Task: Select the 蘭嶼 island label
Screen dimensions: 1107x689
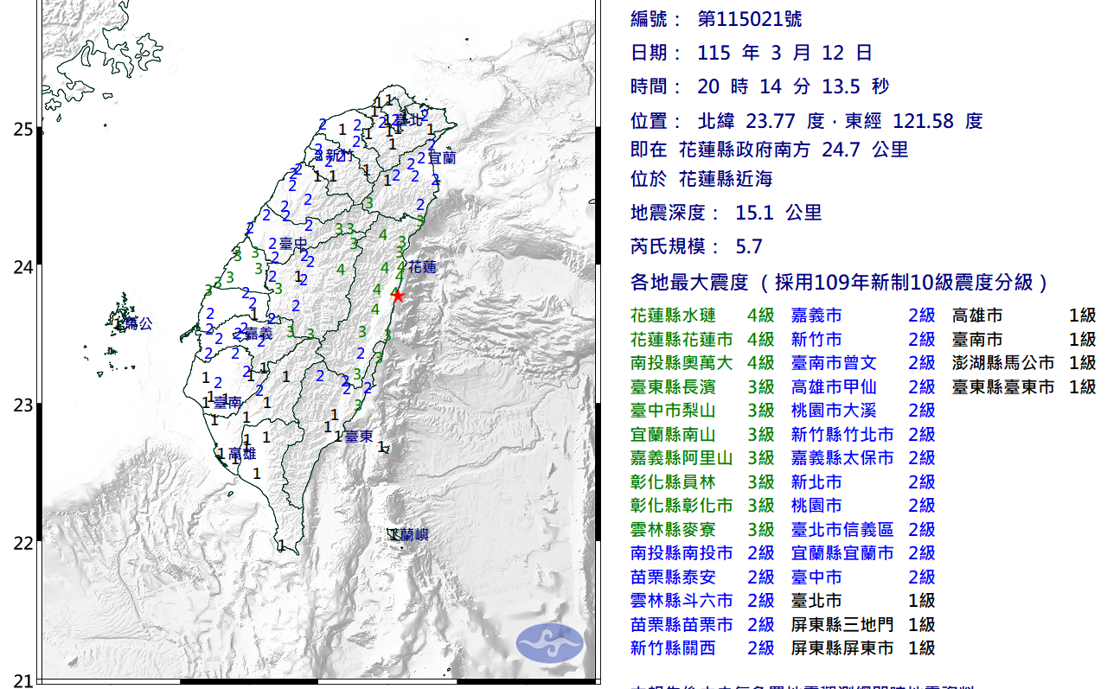Action: pyautogui.click(x=411, y=535)
